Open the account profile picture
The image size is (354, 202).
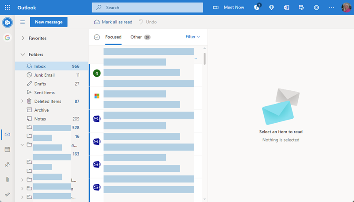click(346, 8)
